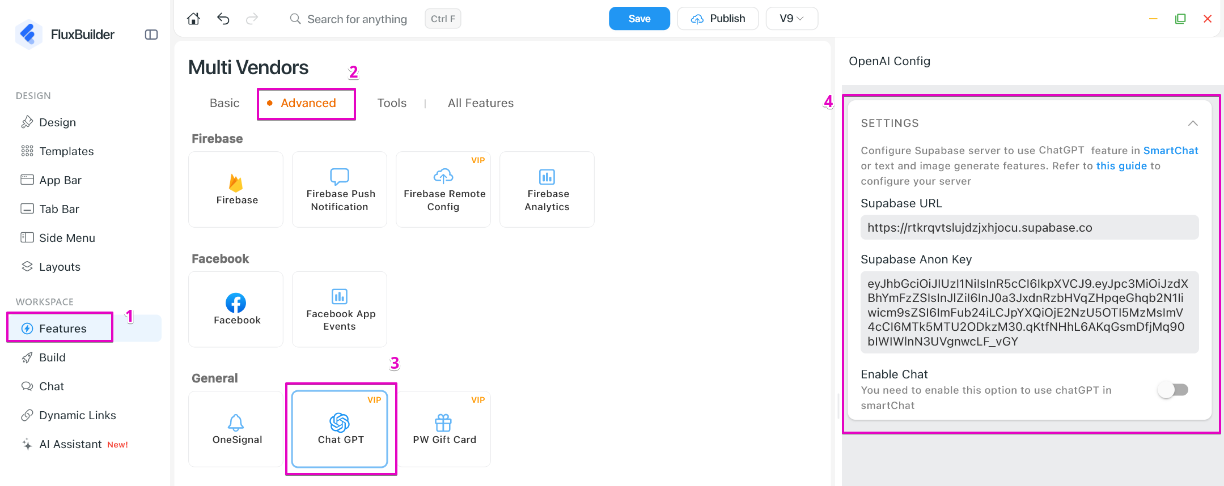Screen dimensions: 1224x486
Task: Open Build in the sidebar
Action: [x=43, y=357]
